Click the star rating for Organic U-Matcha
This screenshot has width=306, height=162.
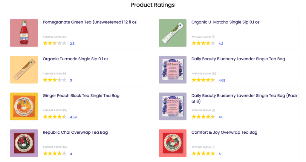(x=203, y=43)
